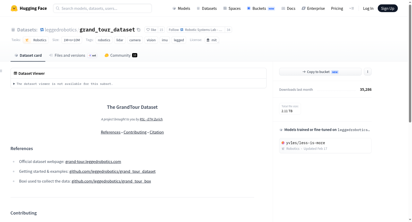
Task: Open the grand_tour_dataset GitHub link
Action: (x=113, y=171)
